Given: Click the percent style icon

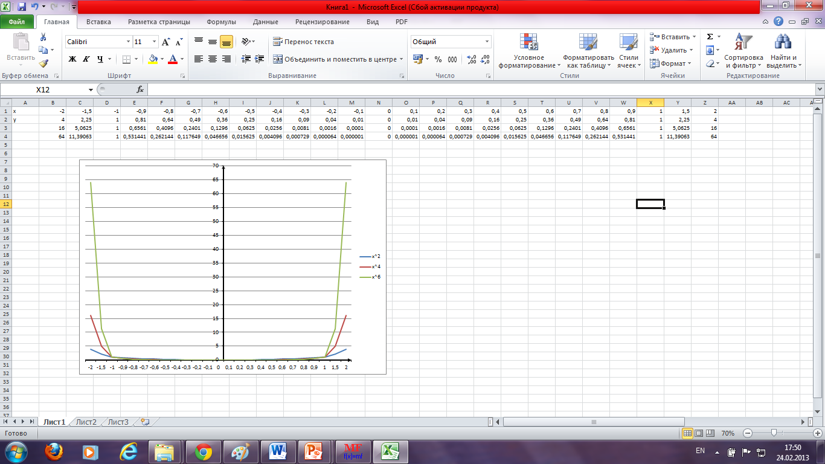Looking at the screenshot, I should pyautogui.click(x=438, y=59).
